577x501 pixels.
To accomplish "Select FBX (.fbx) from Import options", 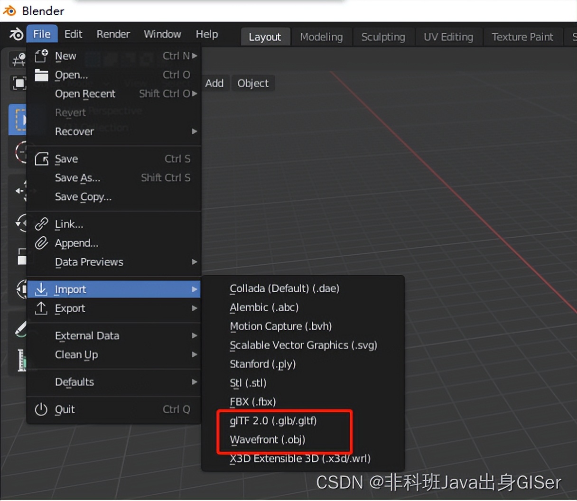I will coord(253,402).
